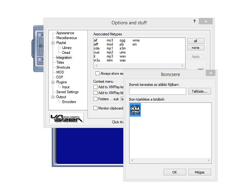Image resolution: width=245 pixels, height=187 pixels.
Task: Click the left arrow of icon list scrollbar
Action: pos(132,160)
